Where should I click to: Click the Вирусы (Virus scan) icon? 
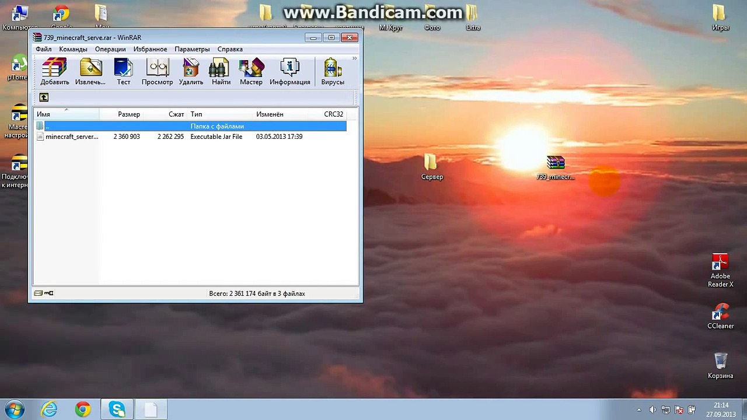pyautogui.click(x=333, y=72)
